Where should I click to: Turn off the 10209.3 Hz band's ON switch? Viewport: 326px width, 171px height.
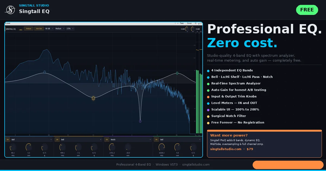(156, 140)
